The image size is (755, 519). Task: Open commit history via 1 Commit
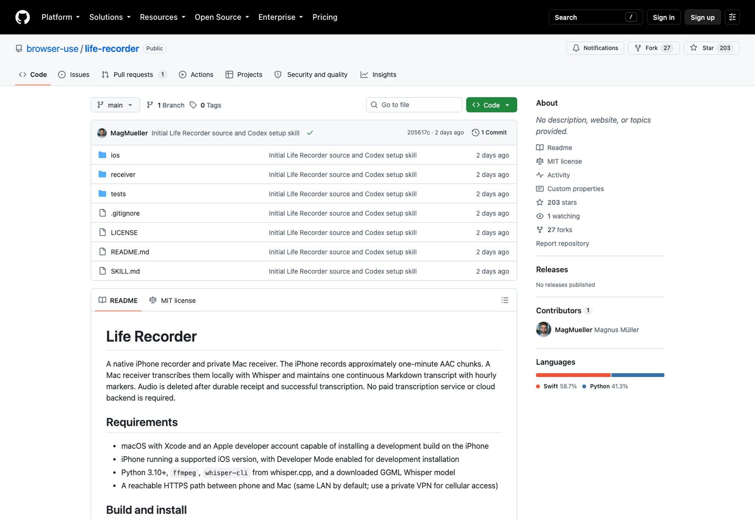[x=489, y=132]
